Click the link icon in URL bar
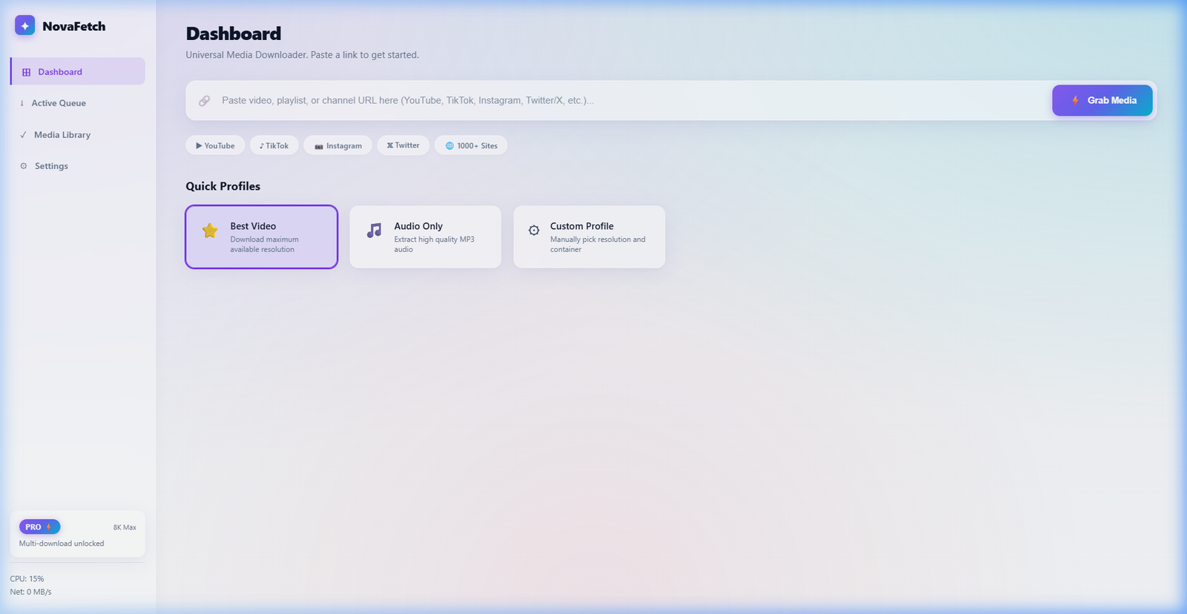 [x=204, y=100]
